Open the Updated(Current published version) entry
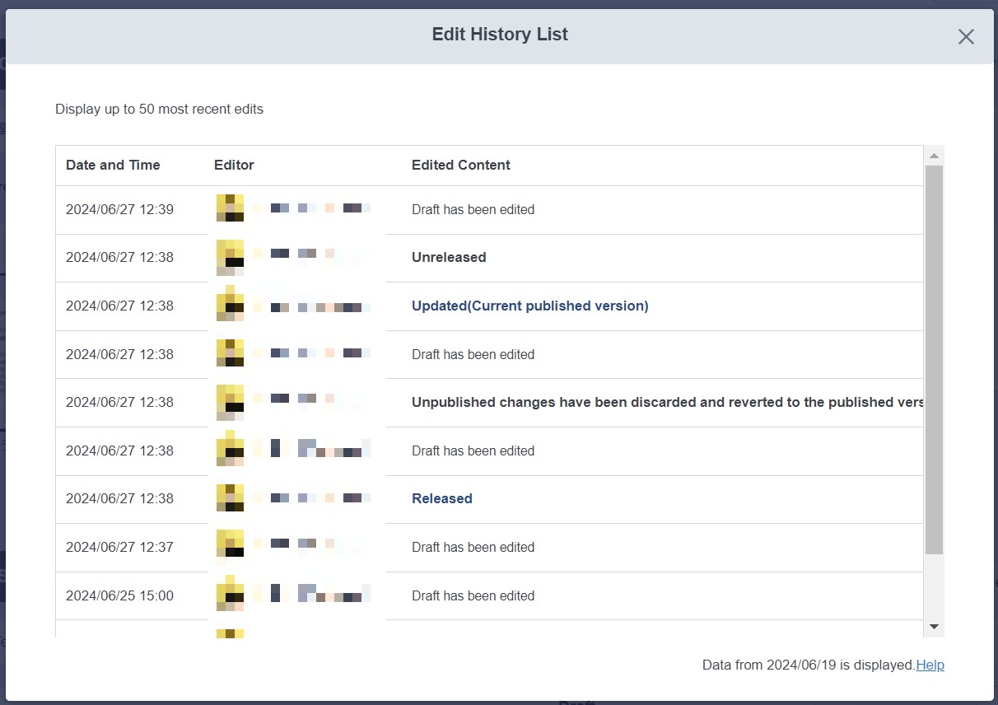Viewport: 998px width, 705px height. click(529, 306)
